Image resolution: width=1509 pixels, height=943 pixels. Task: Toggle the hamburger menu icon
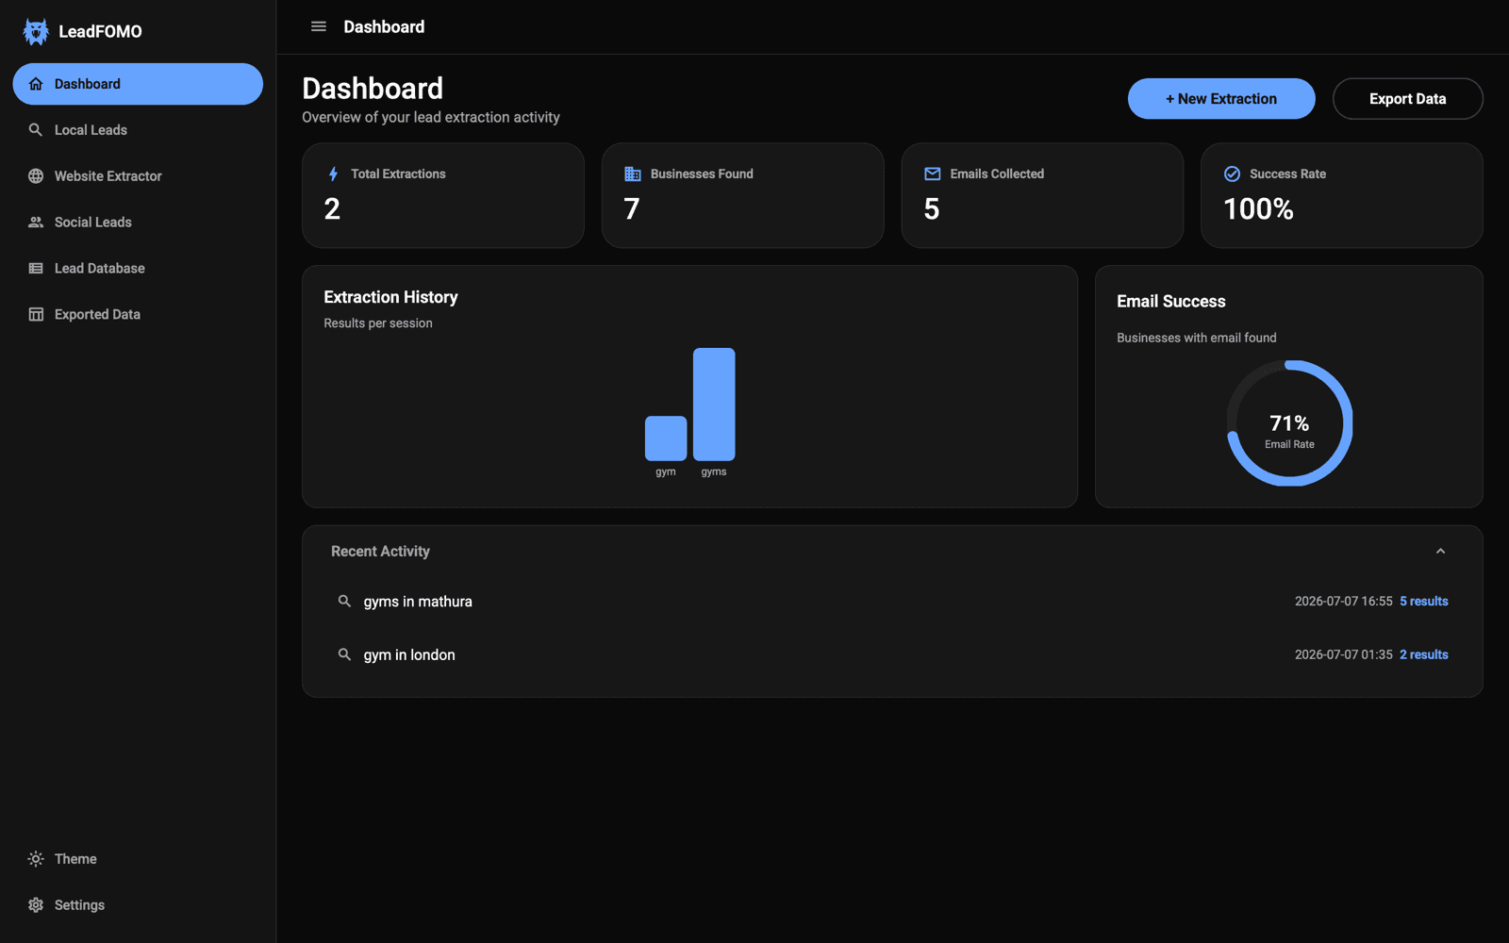[x=319, y=26]
